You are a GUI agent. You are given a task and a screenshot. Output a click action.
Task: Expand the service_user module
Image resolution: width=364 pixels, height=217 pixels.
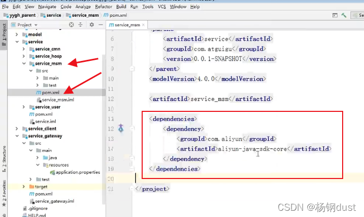pos(23,107)
